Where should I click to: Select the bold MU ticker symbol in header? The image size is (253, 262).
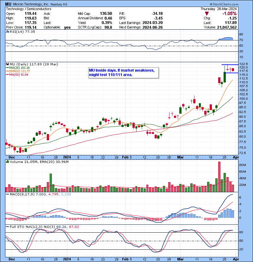tap(8, 4)
